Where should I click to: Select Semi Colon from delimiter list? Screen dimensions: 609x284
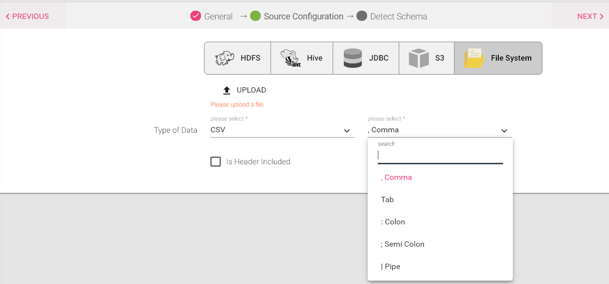[x=403, y=244]
